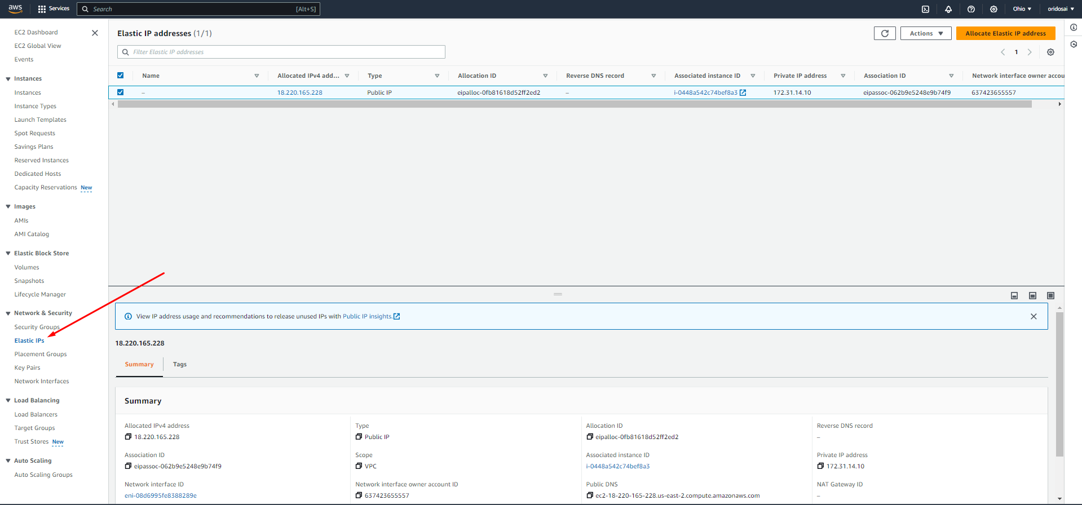This screenshot has width=1082, height=505.
Task: Open Key Pairs in sidebar
Action: (x=27, y=367)
